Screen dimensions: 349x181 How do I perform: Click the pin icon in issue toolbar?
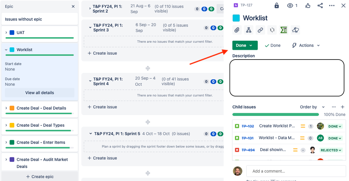(x=295, y=30)
